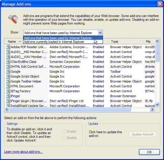
Task: Click the 'Adobe Systems, Incorpor...' publisher cell
Action: point(69,47)
